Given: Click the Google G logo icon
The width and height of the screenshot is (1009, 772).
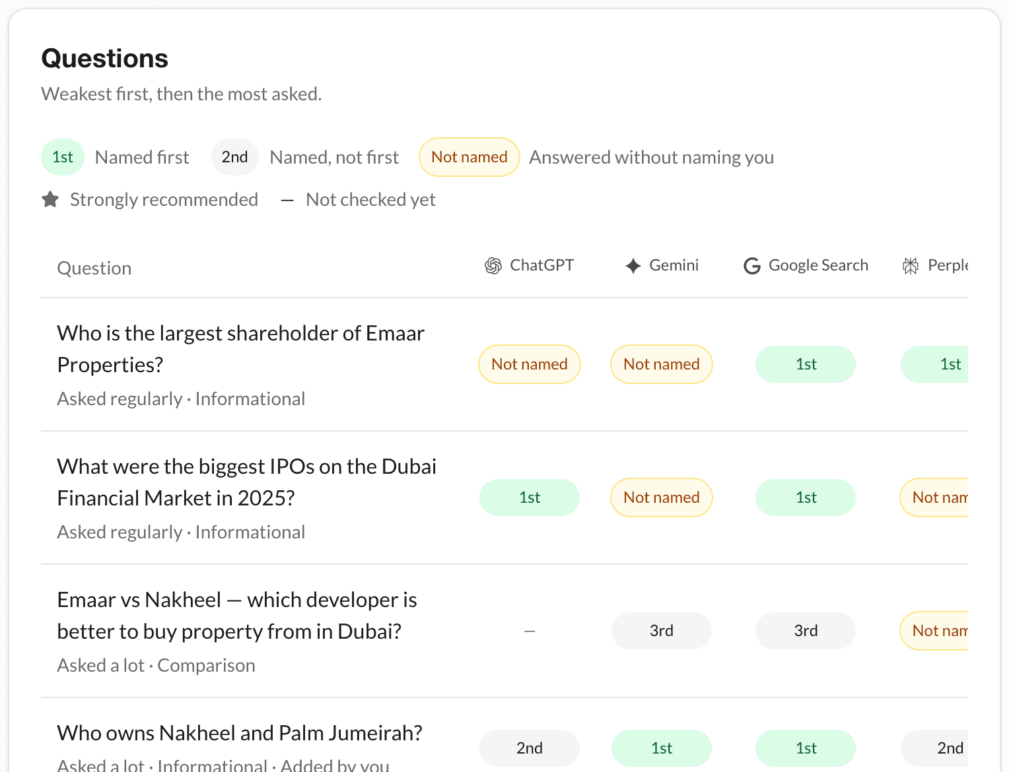Looking at the screenshot, I should (x=752, y=266).
